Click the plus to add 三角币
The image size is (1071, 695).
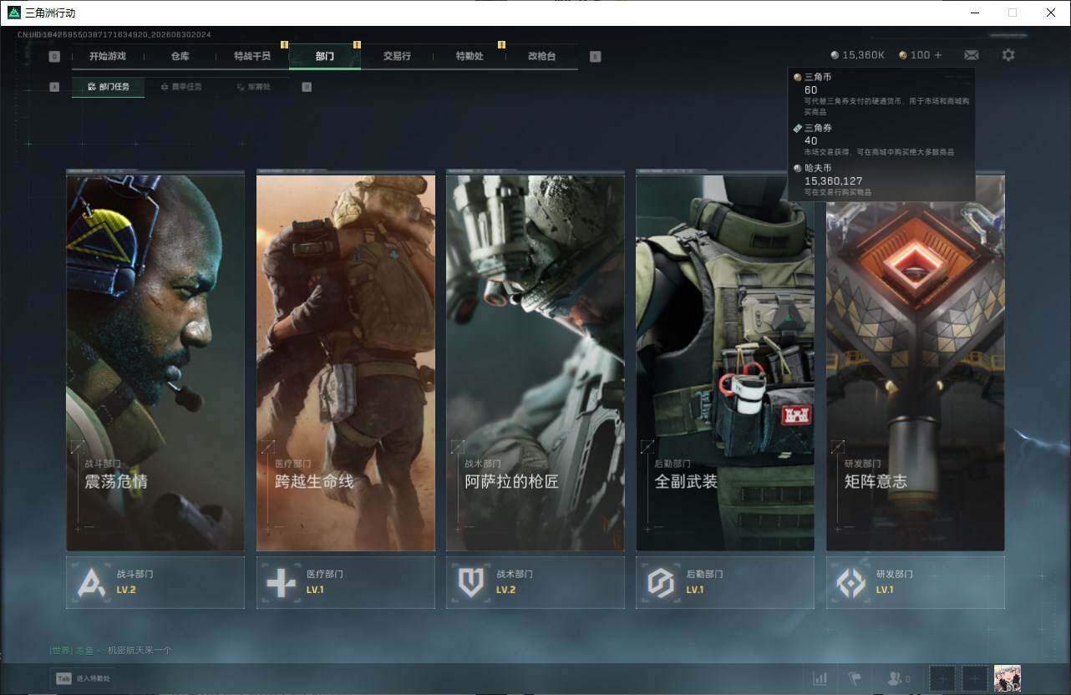click(x=938, y=55)
